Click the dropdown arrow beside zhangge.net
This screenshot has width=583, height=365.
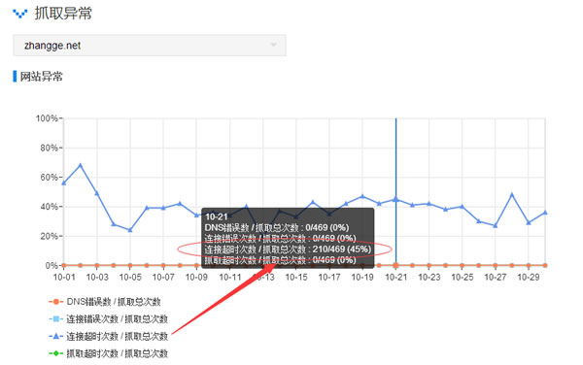click(274, 45)
